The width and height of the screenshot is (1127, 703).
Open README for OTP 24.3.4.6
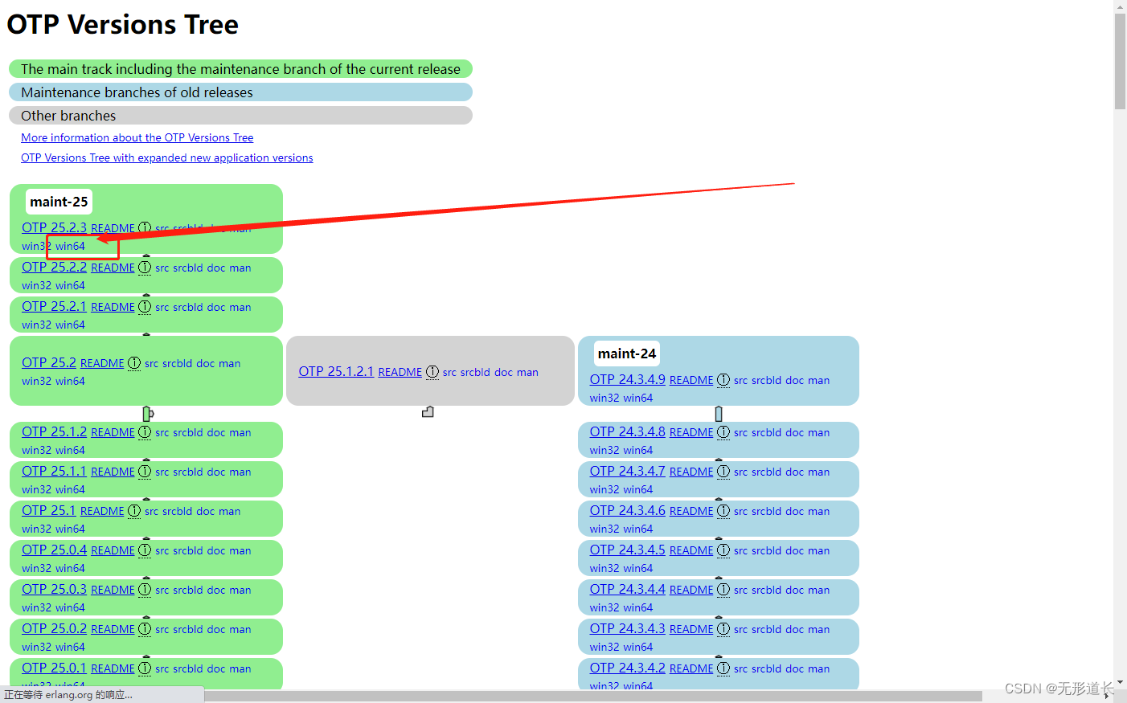[691, 511]
